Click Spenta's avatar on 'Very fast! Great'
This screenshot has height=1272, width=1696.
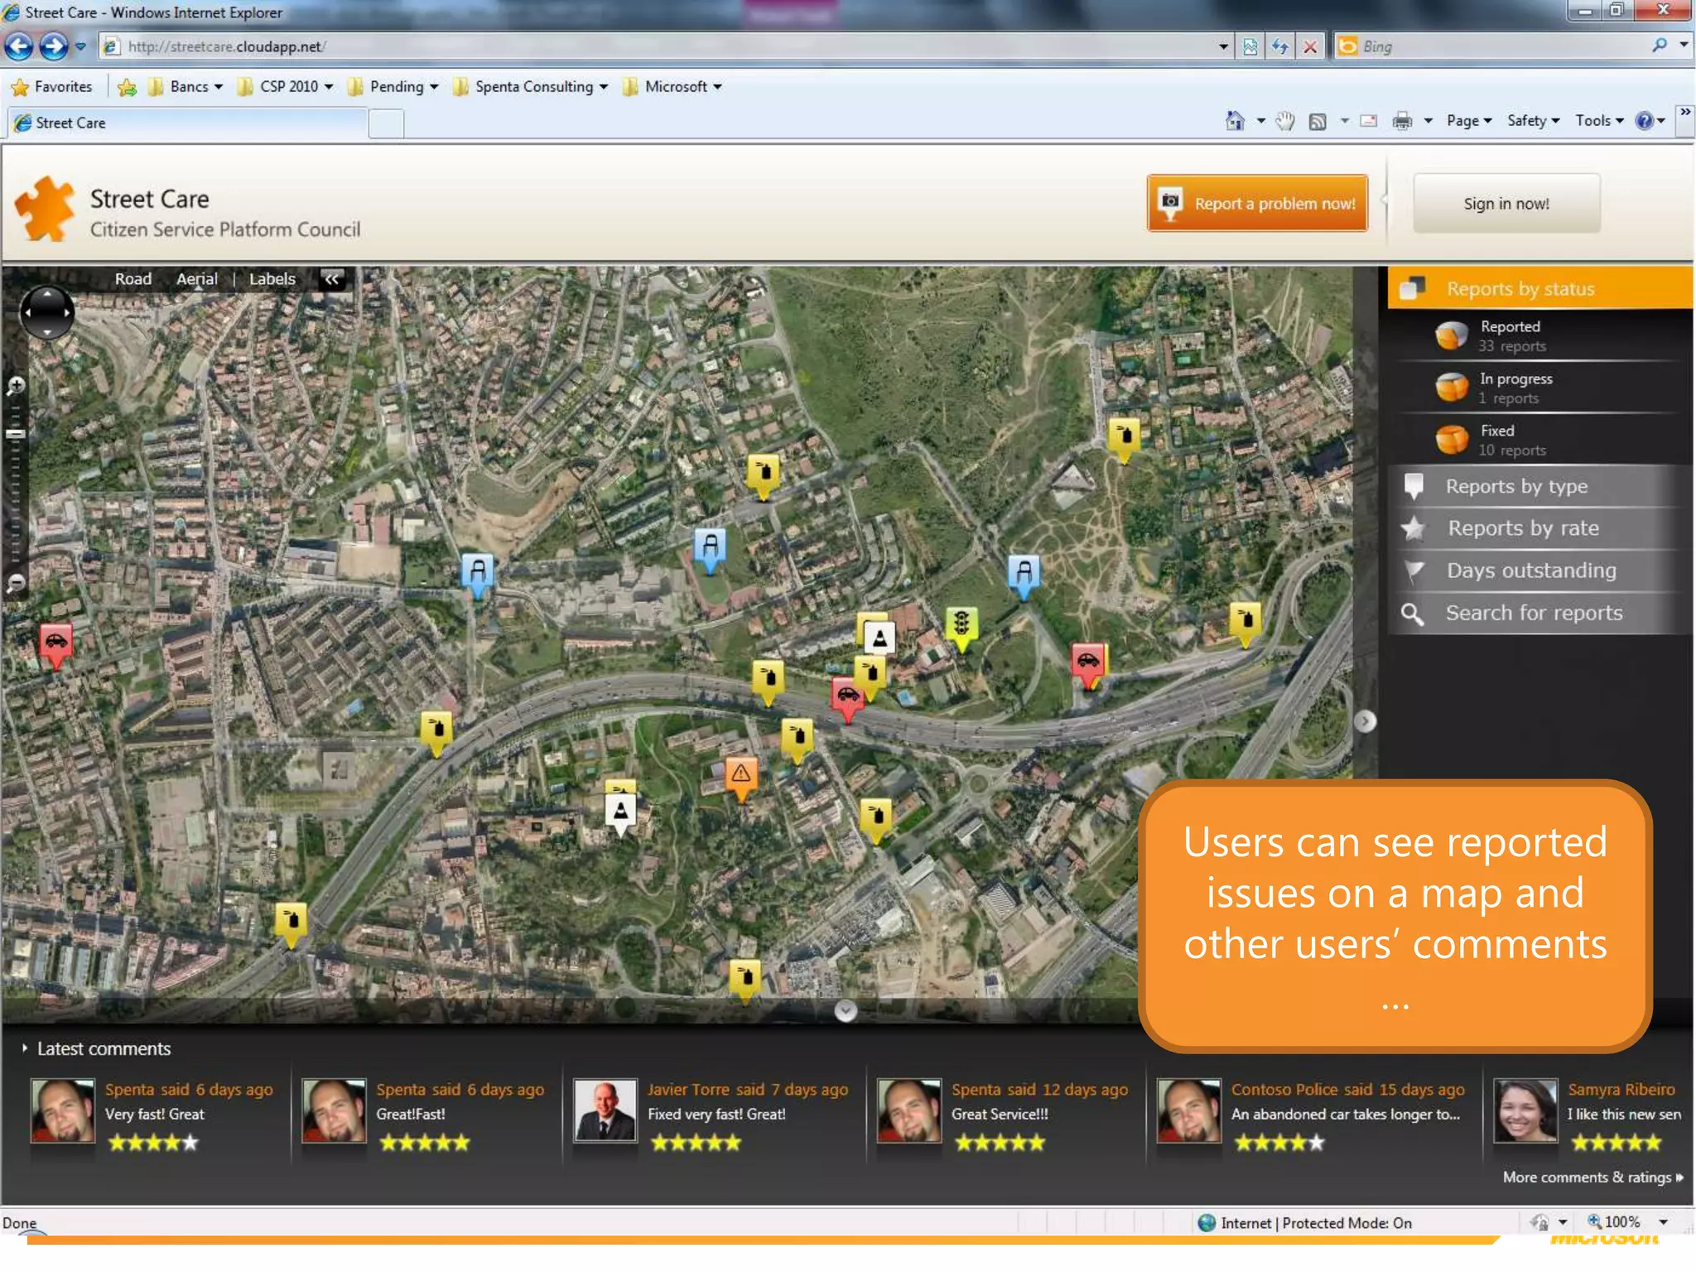[63, 1111]
